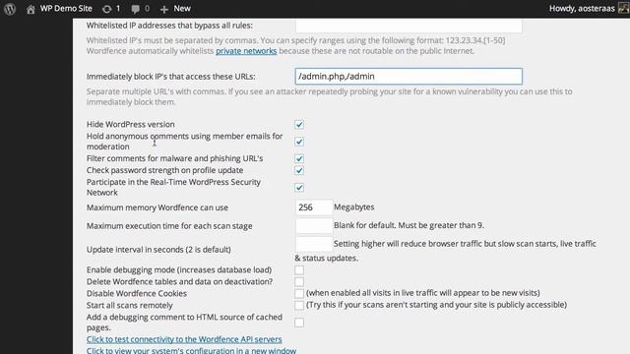Toggle Participate in Real-Time WordPress Security Network
Screen dimensions: 630x354
(299, 188)
